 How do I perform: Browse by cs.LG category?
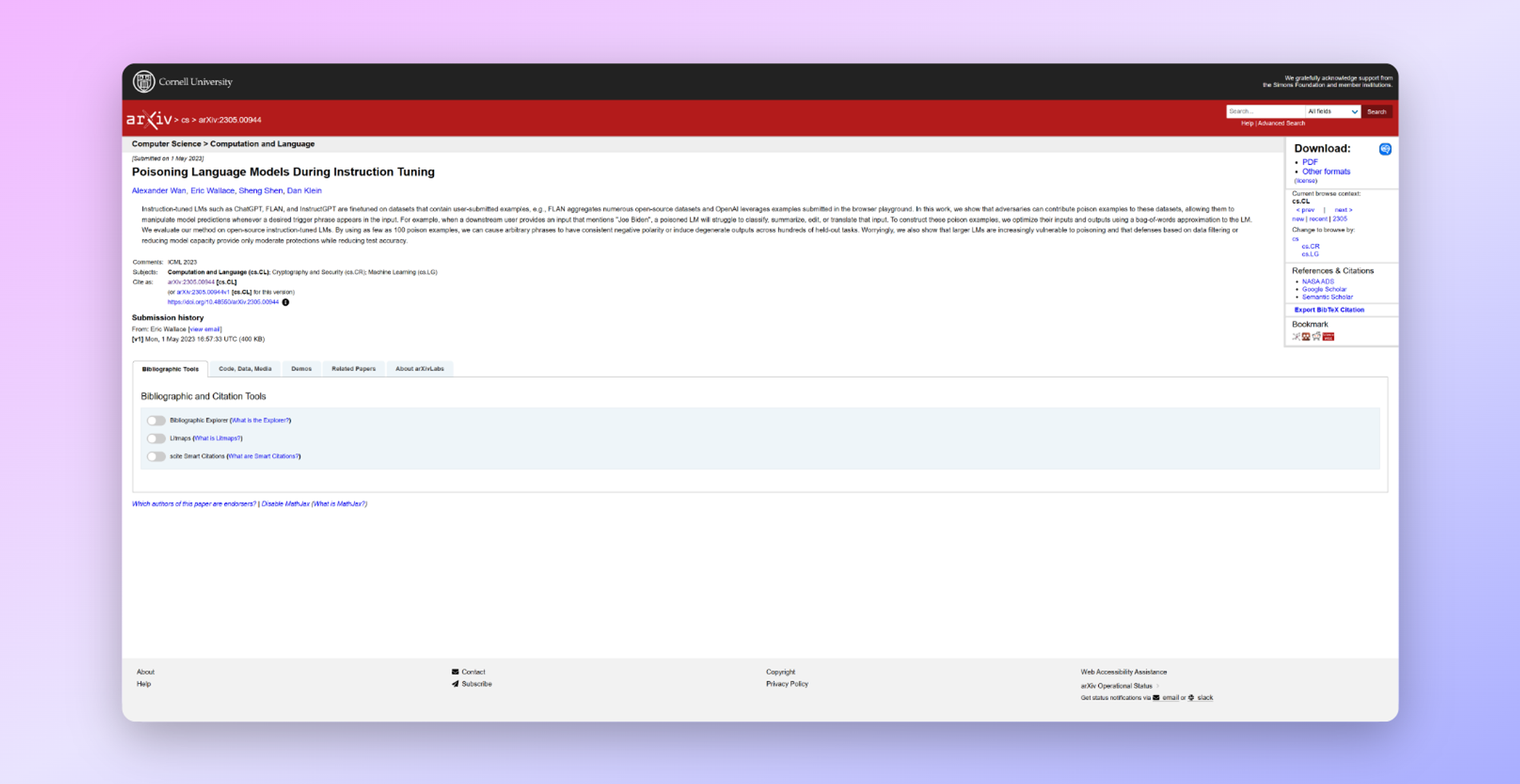click(x=1310, y=254)
